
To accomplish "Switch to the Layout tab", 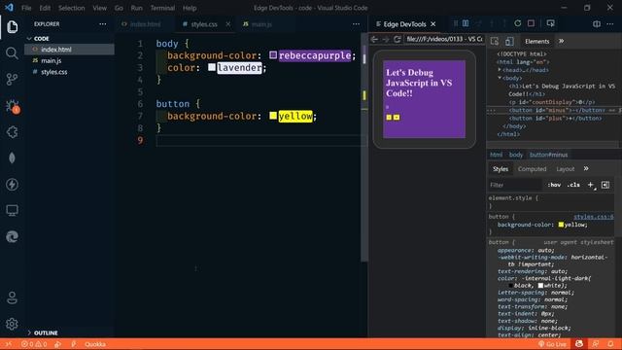I will [566, 169].
